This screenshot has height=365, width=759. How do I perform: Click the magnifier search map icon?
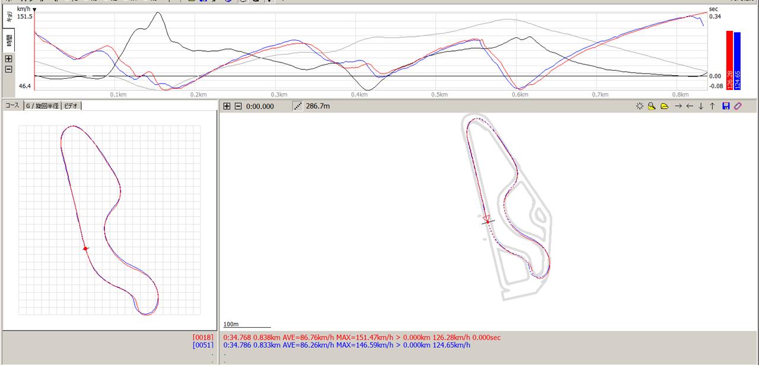point(652,106)
